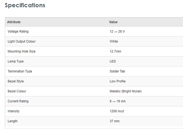
Task: Click the 12.7mm value cell
Action: point(115,52)
